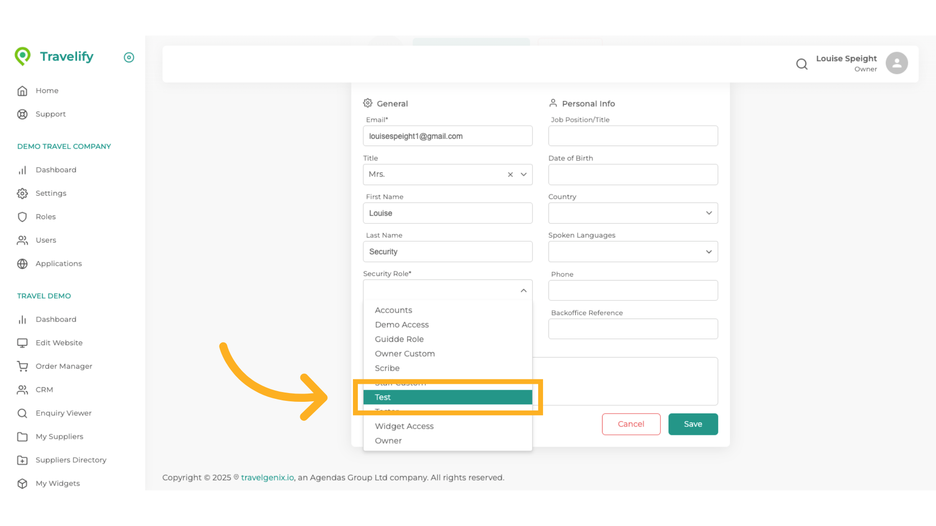Screen dimensions: 936x526
Task: Open the Country dropdown
Action: click(633, 213)
